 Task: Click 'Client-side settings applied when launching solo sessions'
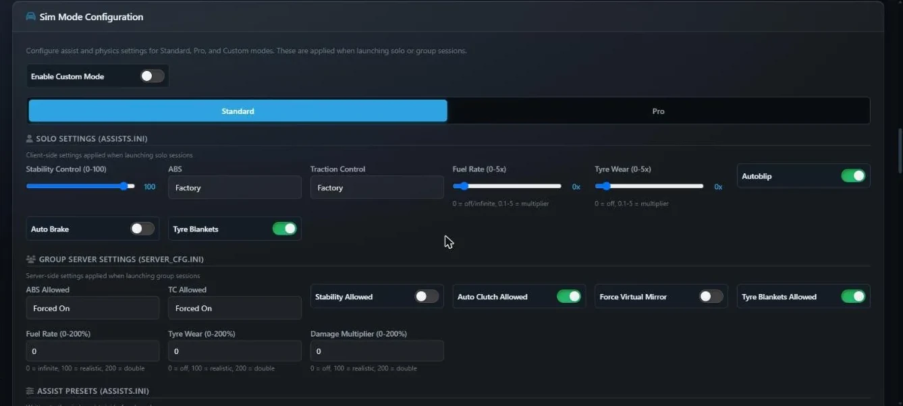(x=109, y=155)
